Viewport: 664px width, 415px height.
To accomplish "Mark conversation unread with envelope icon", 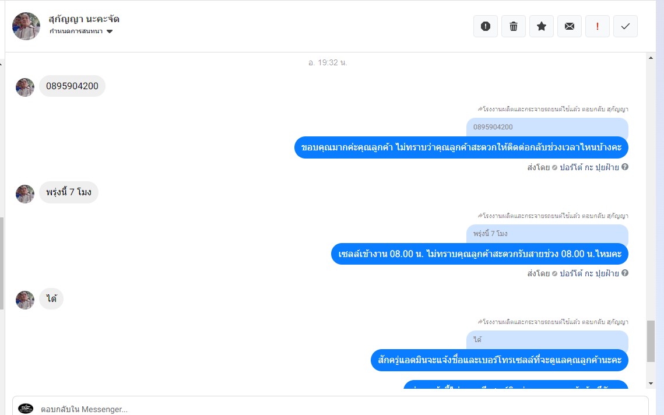I will pyautogui.click(x=569, y=26).
